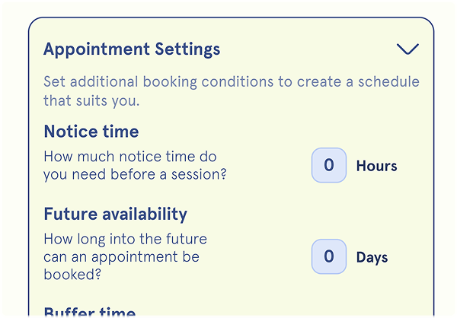
Task: Toggle the Appointment Settings panel with the down arrow
Action: point(407,49)
